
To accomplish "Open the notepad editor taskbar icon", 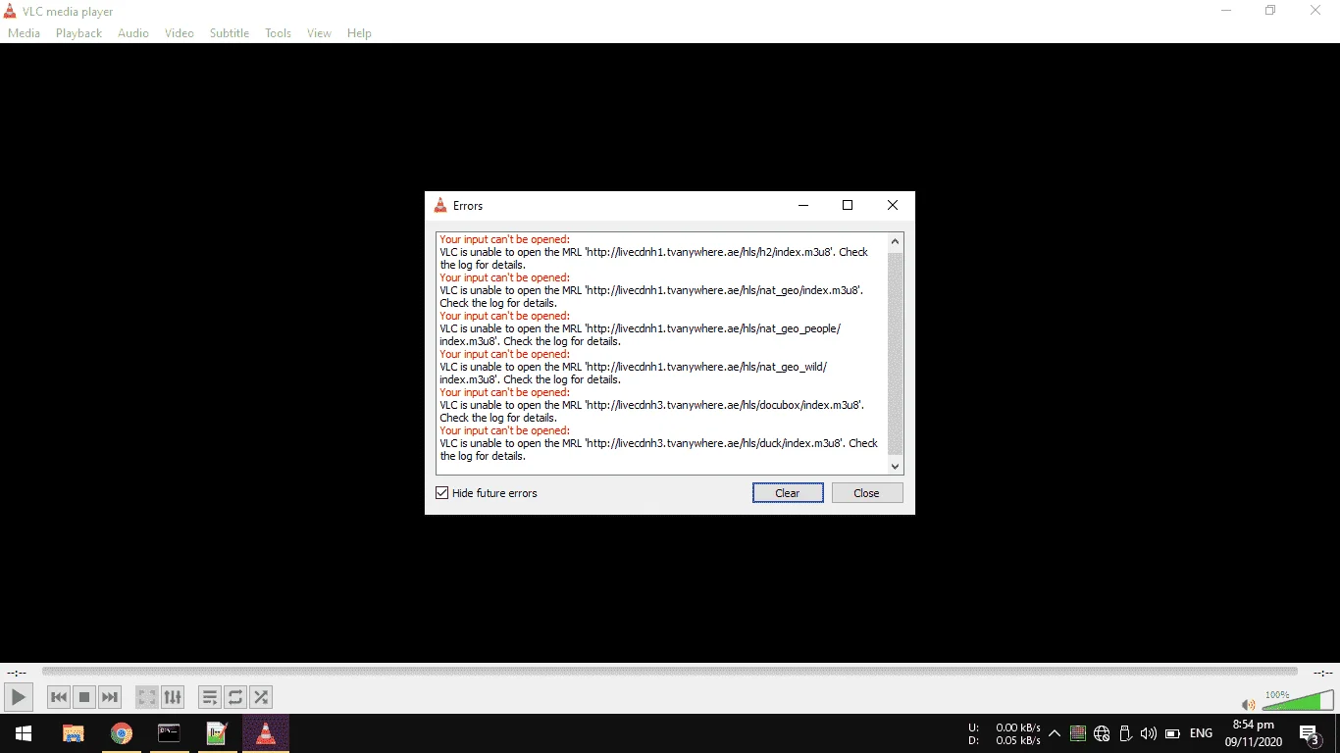I will (217, 733).
